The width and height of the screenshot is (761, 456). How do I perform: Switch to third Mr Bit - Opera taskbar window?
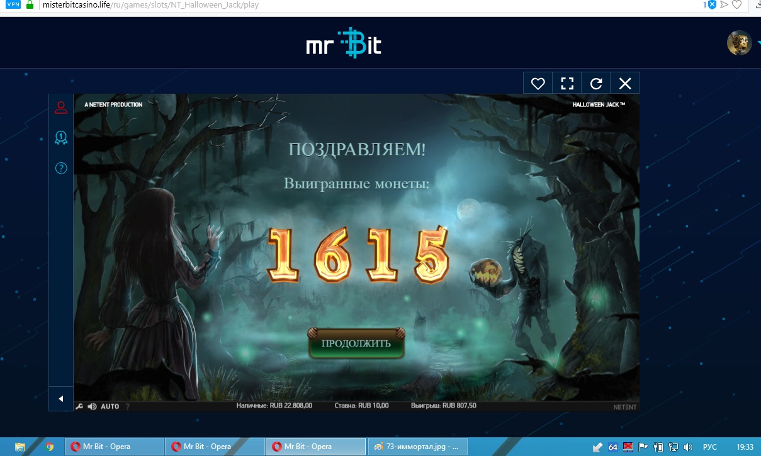pos(315,447)
